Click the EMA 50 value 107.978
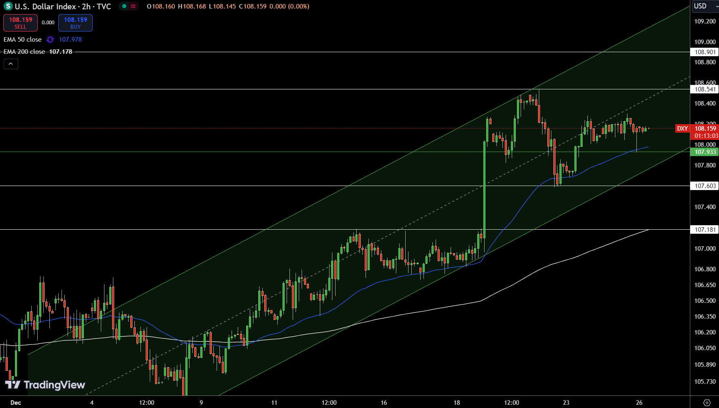This screenshot has width=719, height=408. (x=70, y=40)
